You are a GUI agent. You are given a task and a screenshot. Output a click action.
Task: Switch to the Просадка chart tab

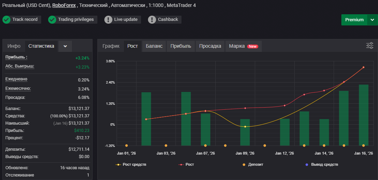coord(210,46)
